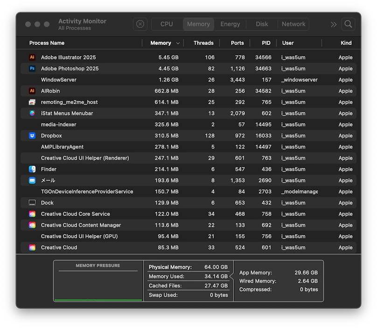Click the _modelmanage user cell
The height and width of the screenshot is (328, 377).
coord(300,191)
